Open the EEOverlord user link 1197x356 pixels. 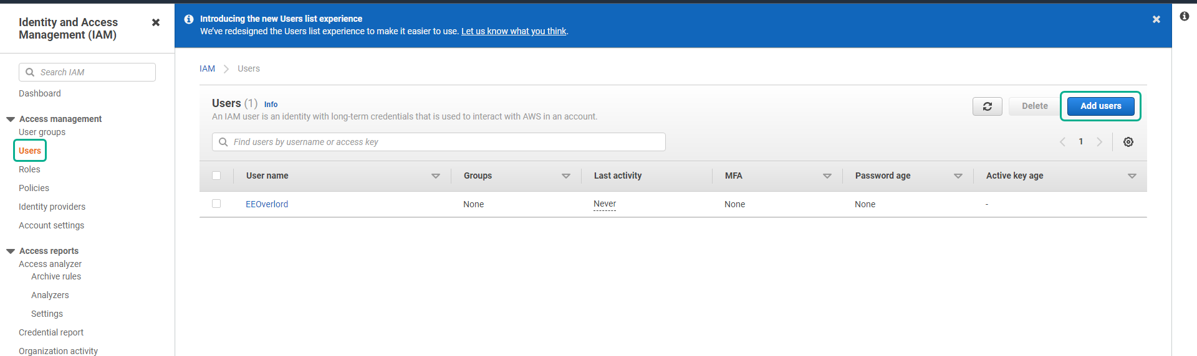(x=267, y=204)
